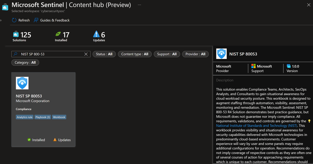313x164 pixels.
Task: Expand the collapsed side navigation chevron
Action: pos(1,20)
